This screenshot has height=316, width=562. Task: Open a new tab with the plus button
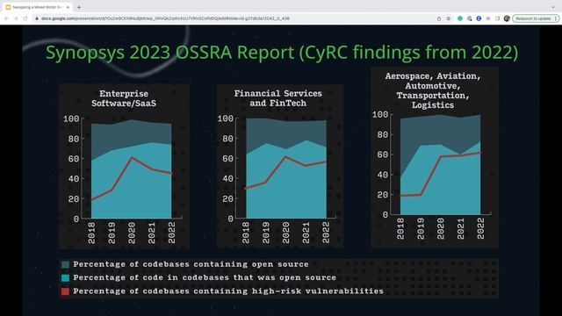click(79, 7)
